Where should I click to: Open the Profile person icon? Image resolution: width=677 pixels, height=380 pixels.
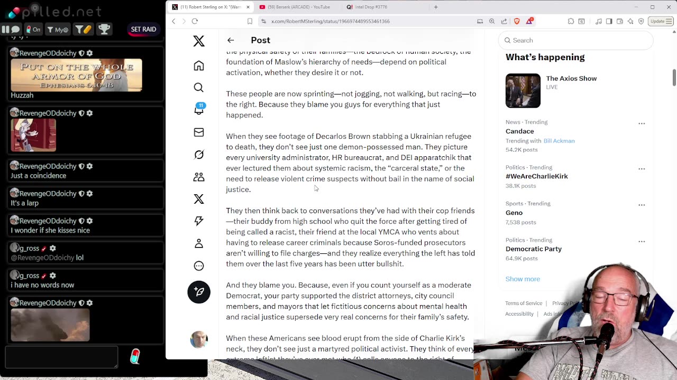tap(199, 243)
